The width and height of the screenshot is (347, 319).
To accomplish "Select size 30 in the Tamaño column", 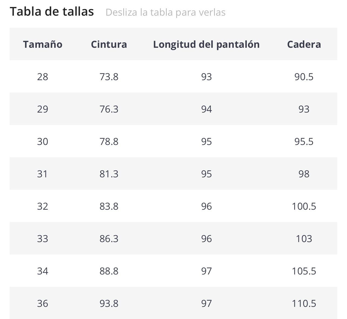I will click(43, 141).
